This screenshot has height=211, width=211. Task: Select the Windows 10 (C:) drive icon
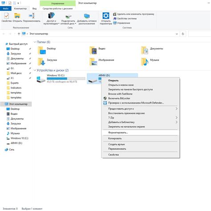coord(41,79)
